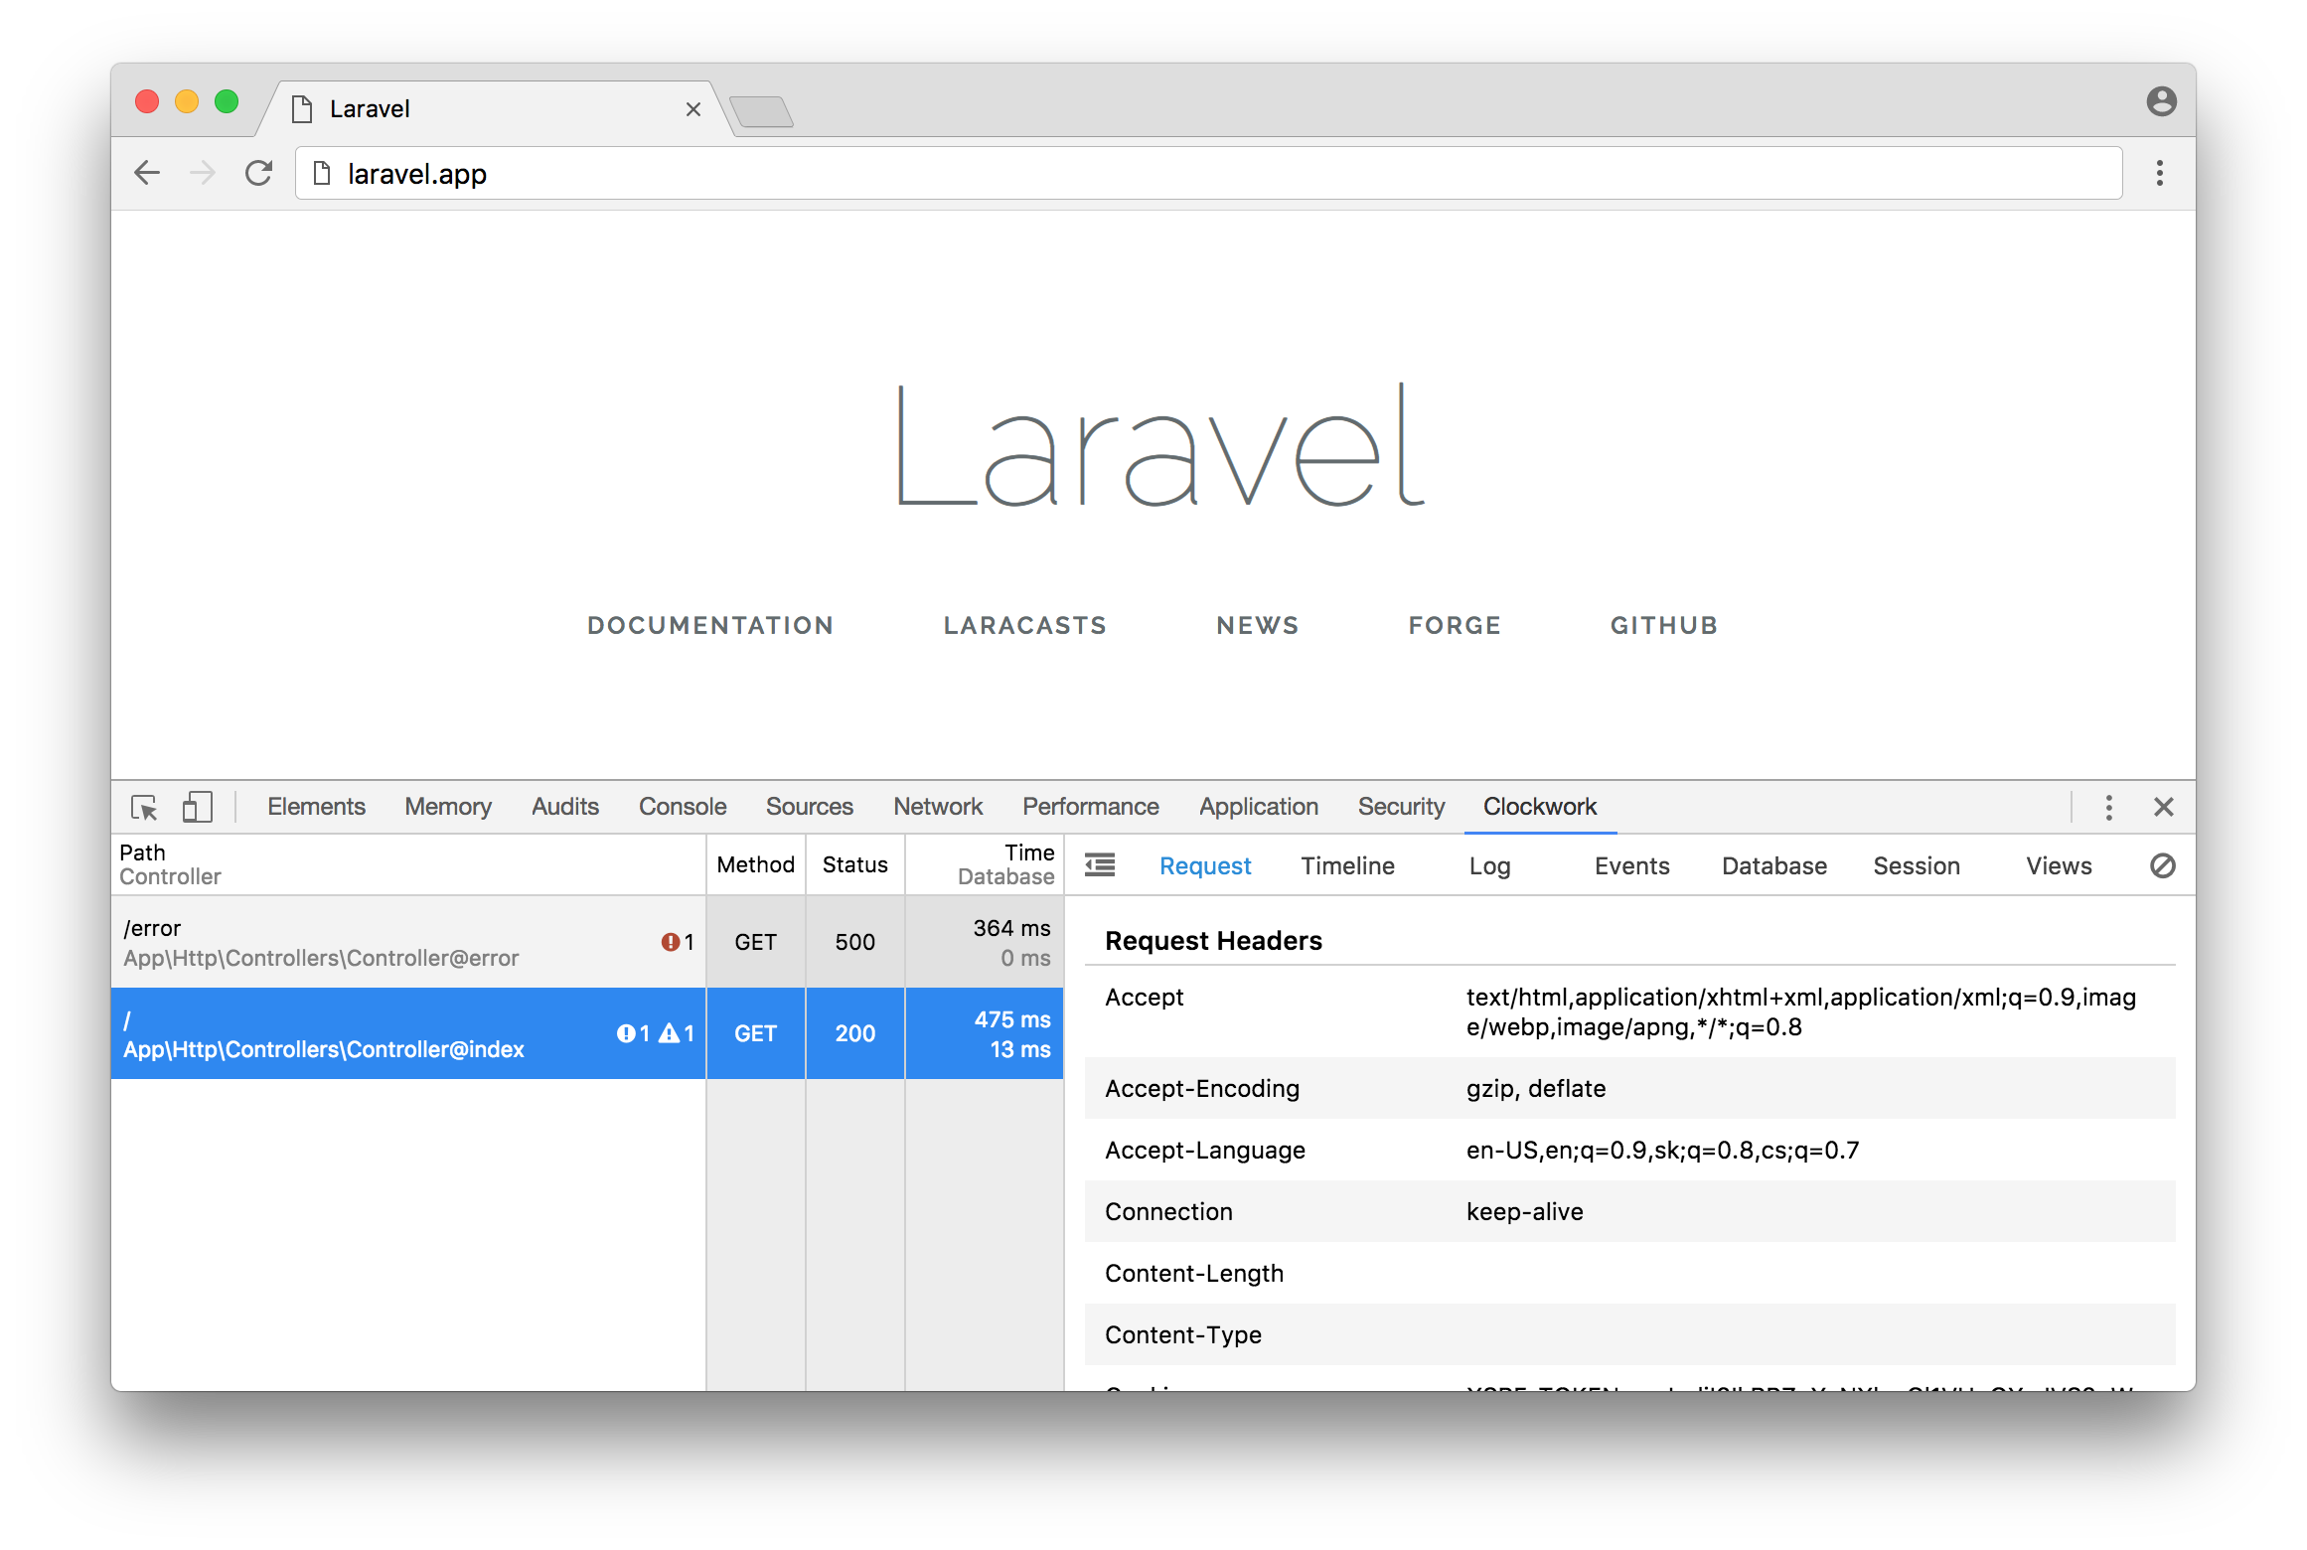Click the browser forward arrow
2307x1550 pixels.
(203, 173)
